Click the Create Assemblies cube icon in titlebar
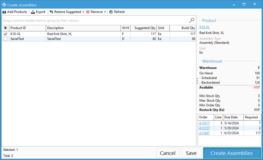Viewport: 263px width, 160px height. [x=4, y=5]
